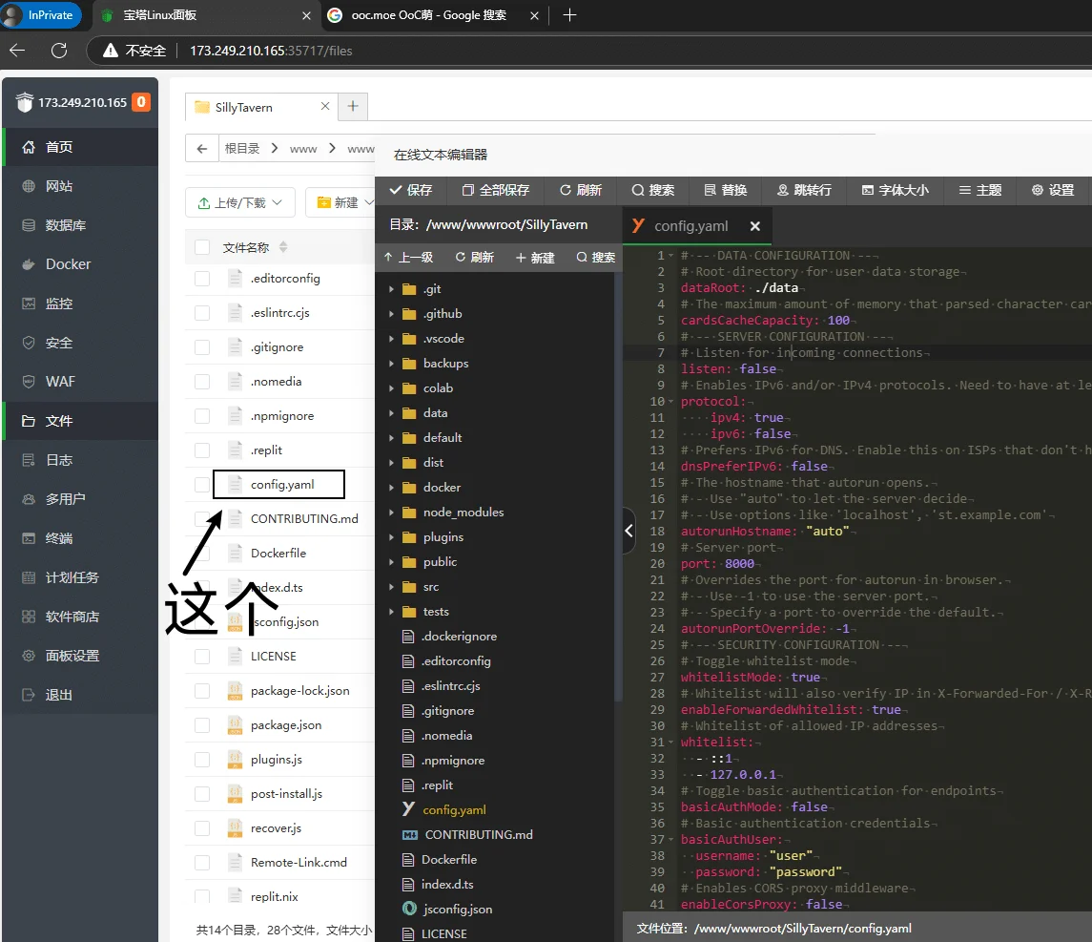
Task: Reload the browser page
Action: [x=59, y=51]
